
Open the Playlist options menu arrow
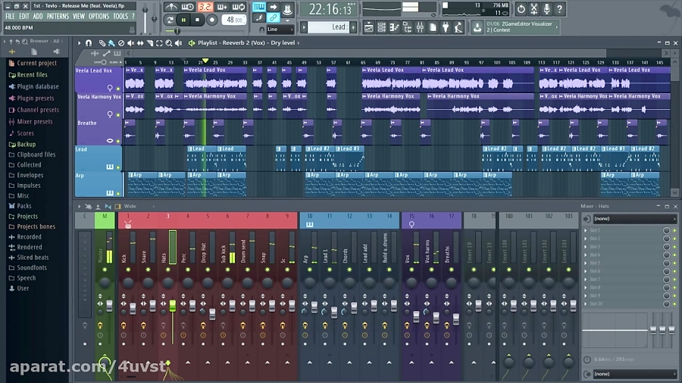[x=79, y=43]
